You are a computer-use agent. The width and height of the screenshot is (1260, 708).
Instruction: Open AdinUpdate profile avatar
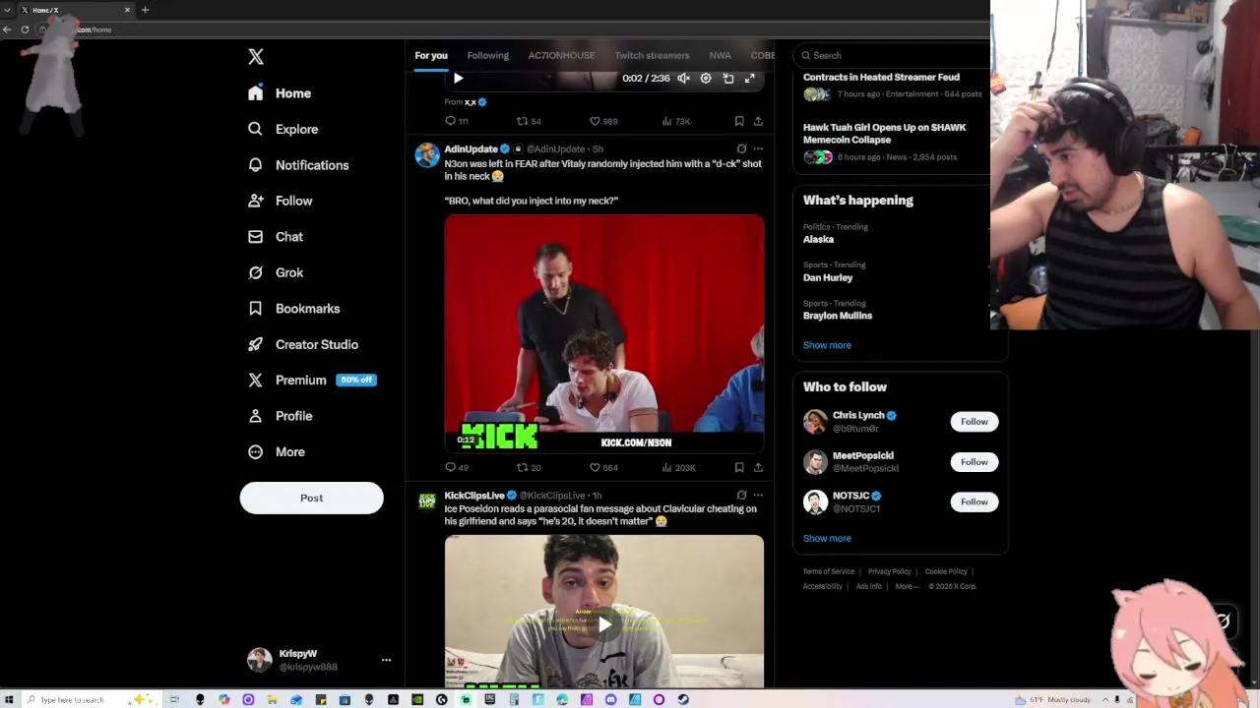coord(427,155)
